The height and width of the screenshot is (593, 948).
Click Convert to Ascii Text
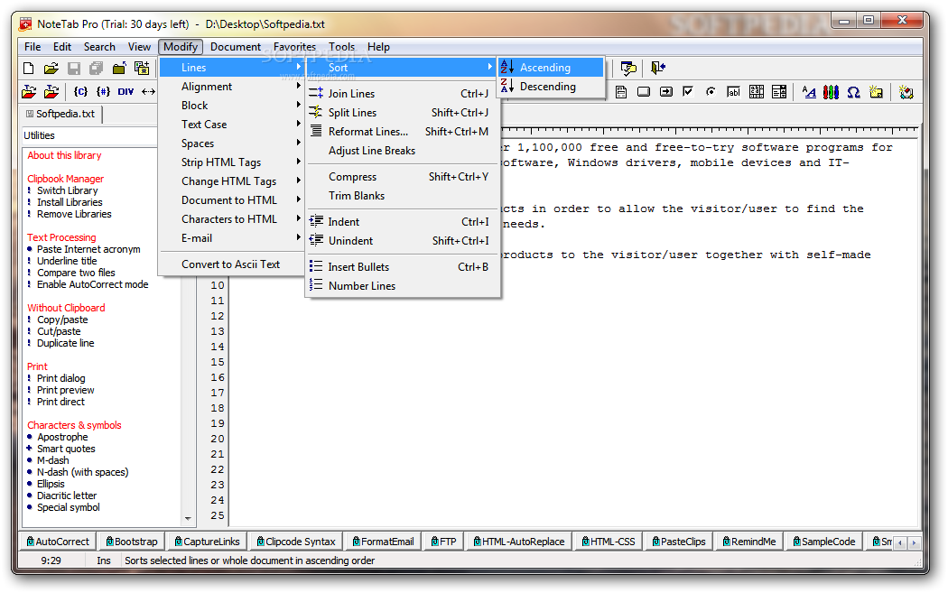click(231, 264)
